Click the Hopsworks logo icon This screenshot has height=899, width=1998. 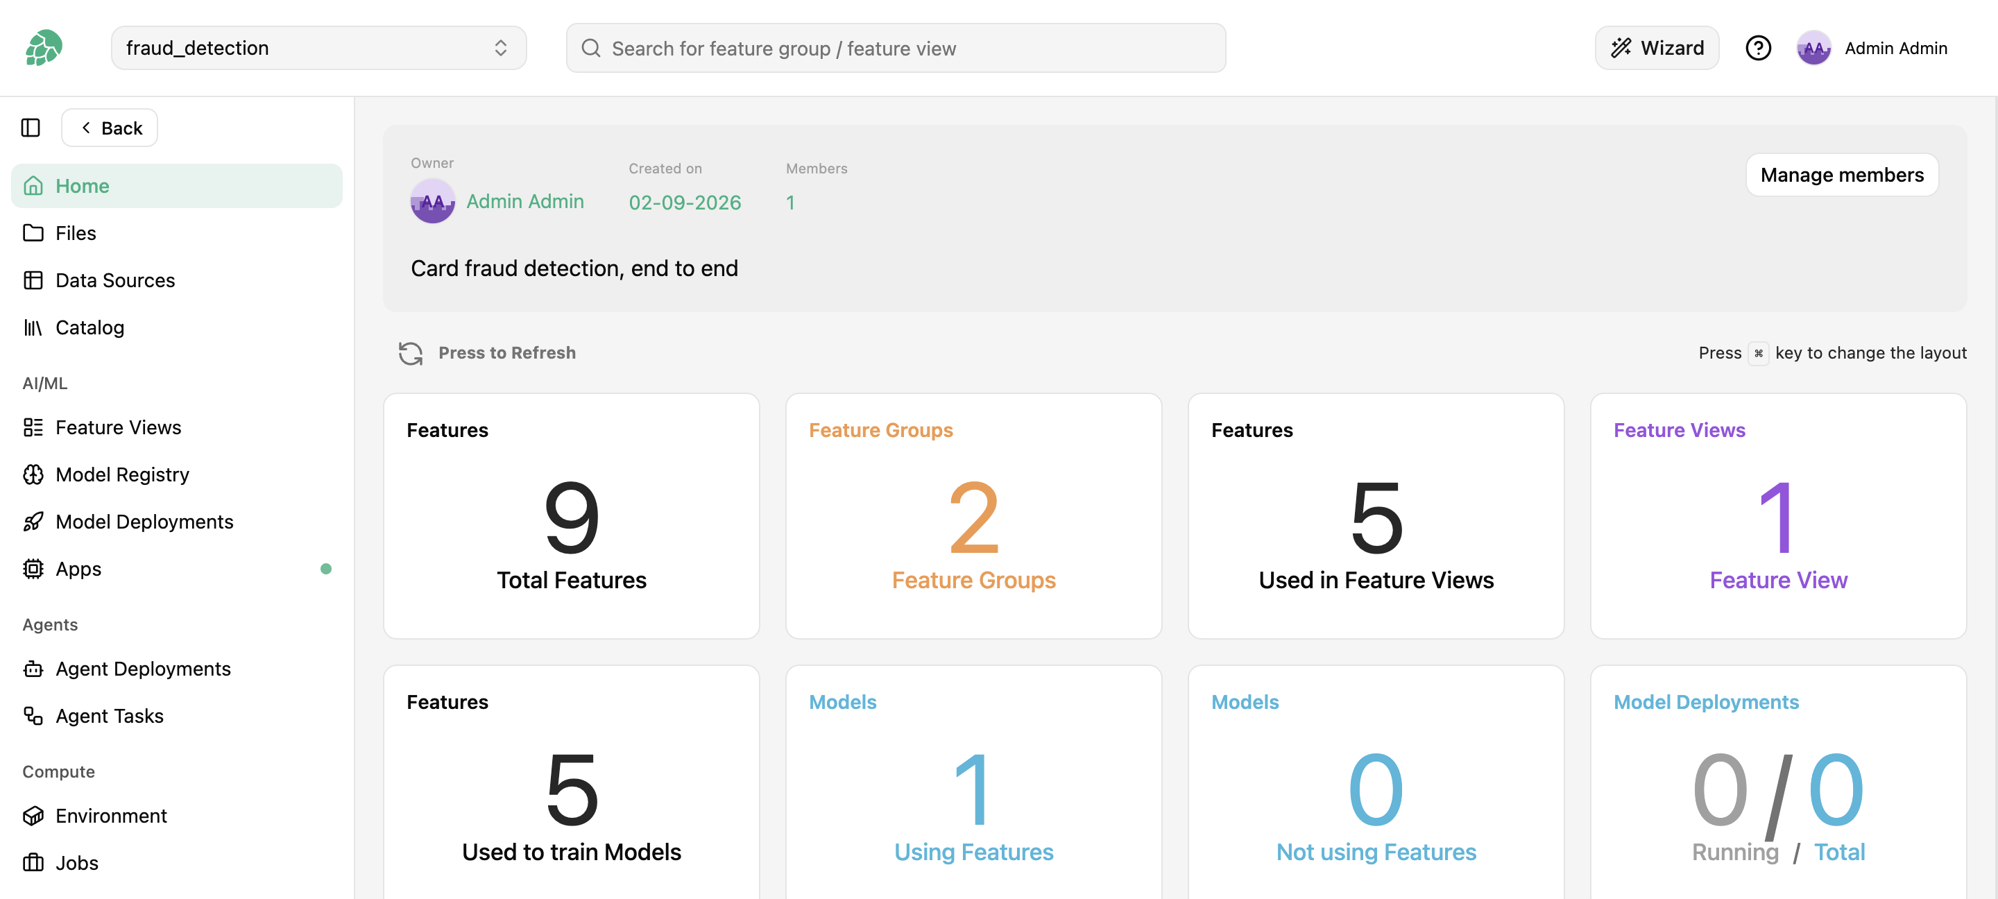pos(44,48)
